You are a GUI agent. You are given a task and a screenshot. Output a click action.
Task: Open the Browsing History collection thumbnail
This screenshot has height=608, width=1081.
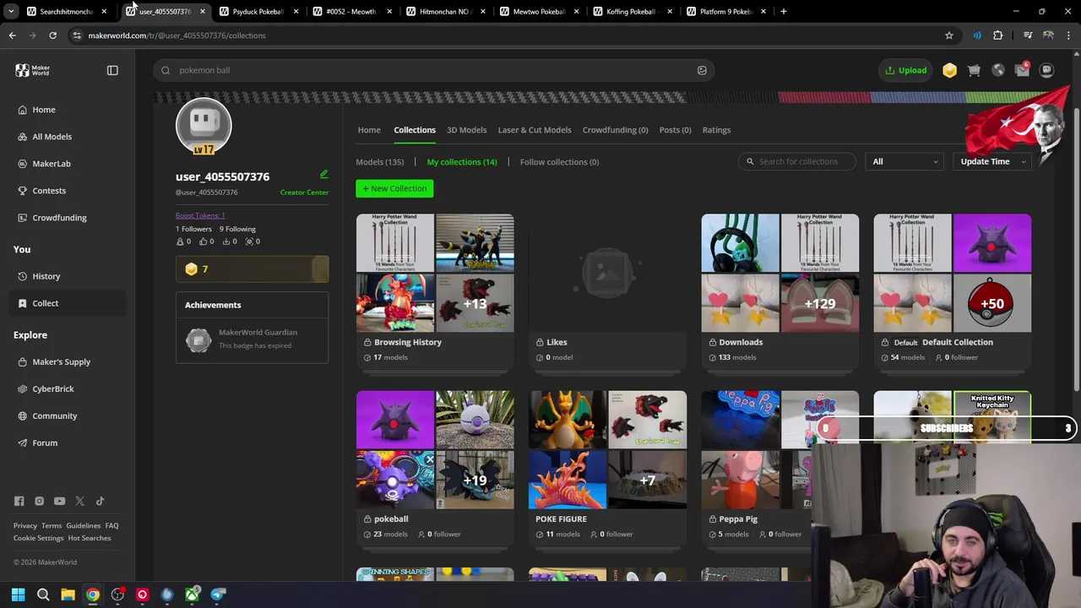(435, 273)
